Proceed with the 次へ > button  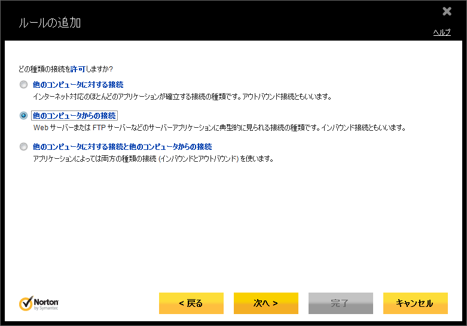[265, 303]
